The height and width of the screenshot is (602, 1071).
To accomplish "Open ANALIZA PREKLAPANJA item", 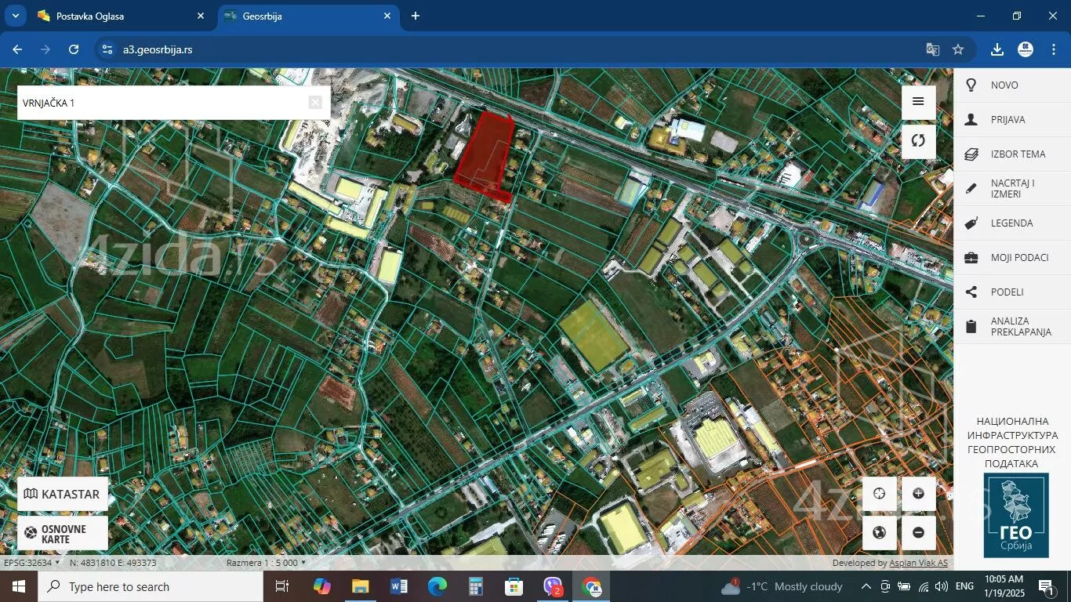I will click(1012, 327).
